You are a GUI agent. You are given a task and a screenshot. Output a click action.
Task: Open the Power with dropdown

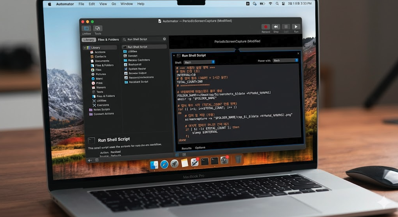(x=286, y=60)
